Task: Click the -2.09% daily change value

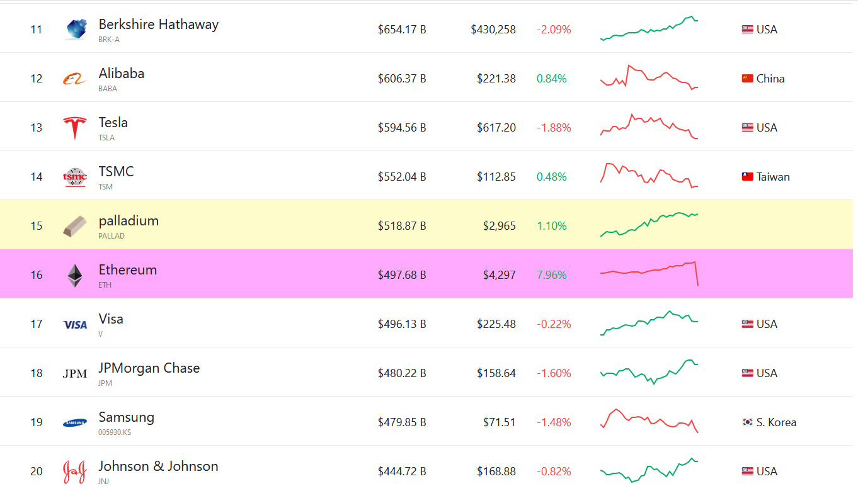Action: click(554, 30)
